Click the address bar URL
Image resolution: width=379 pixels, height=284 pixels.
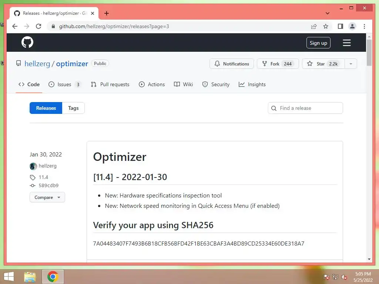click(114, 26)
